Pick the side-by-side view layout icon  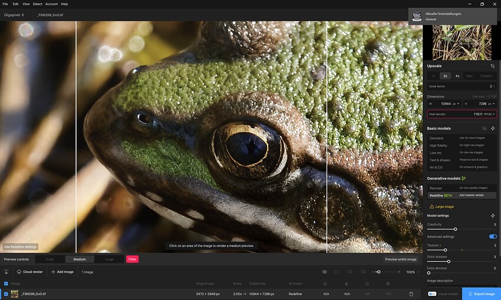coord(363,272)
